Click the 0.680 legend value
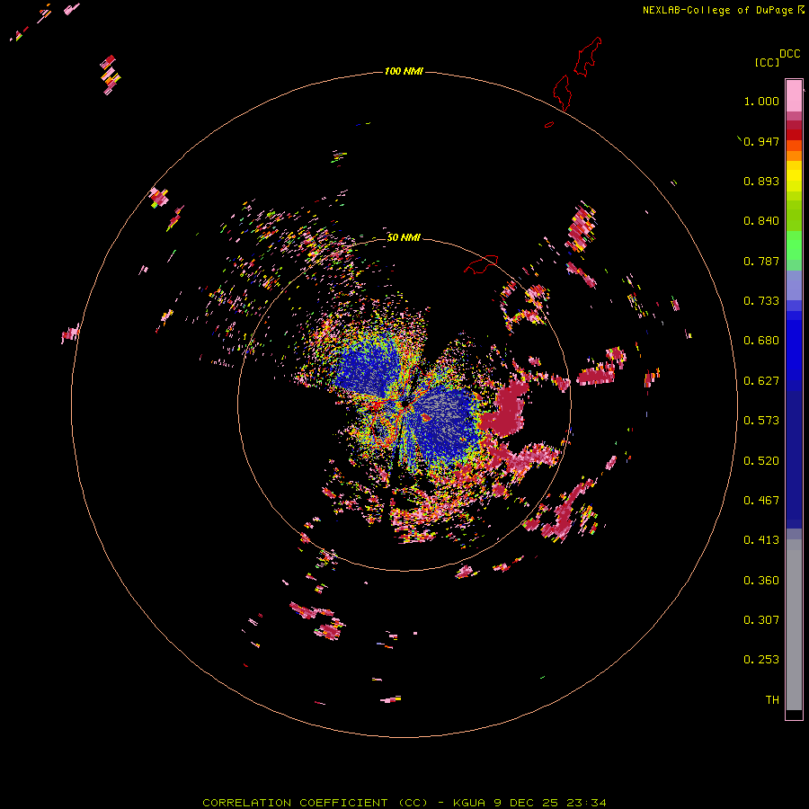Viewport: 809px width, 809px height. (761, 341)
